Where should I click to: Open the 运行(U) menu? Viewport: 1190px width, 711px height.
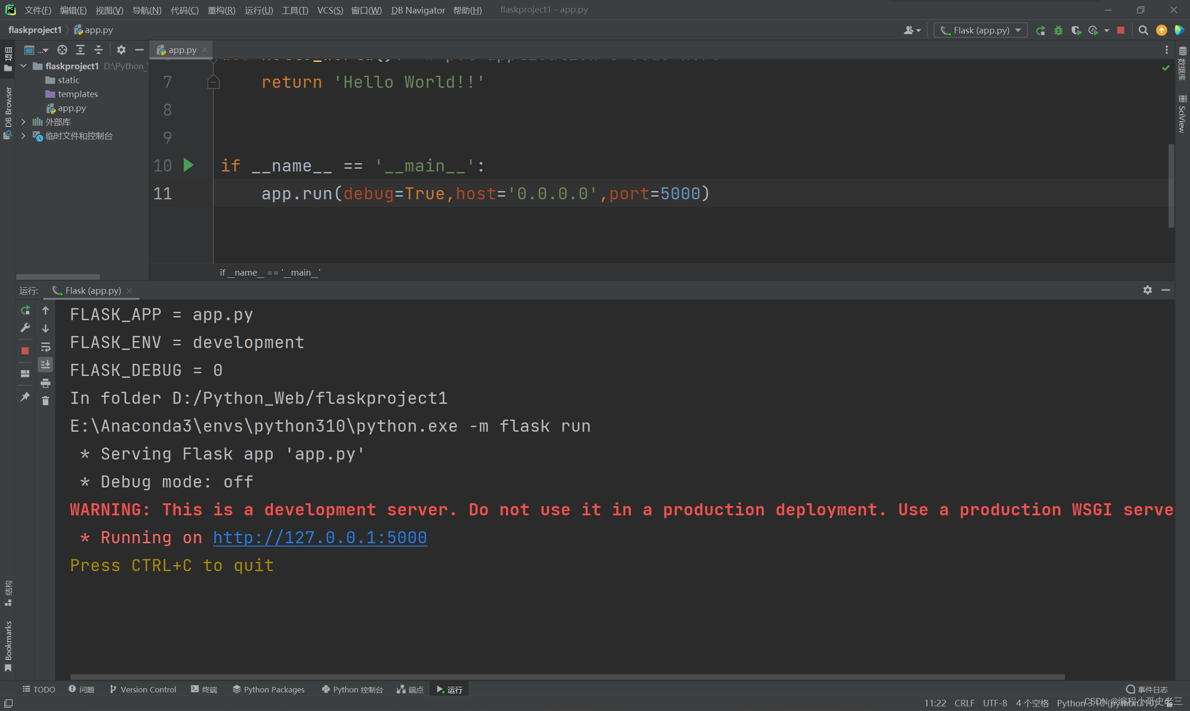[x=258, y=10]
